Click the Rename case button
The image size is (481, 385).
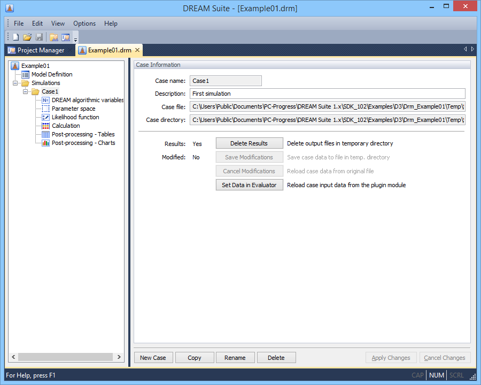pyautogui.click(x=235, y=358)
